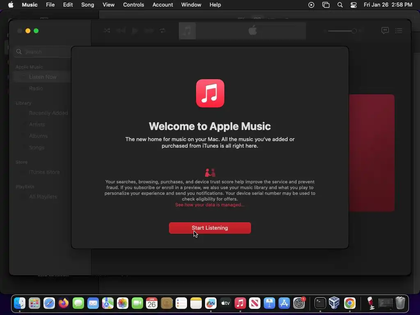Select Radio in sidebar
Viewport: 420px width, 315px height.
(36, 89)
